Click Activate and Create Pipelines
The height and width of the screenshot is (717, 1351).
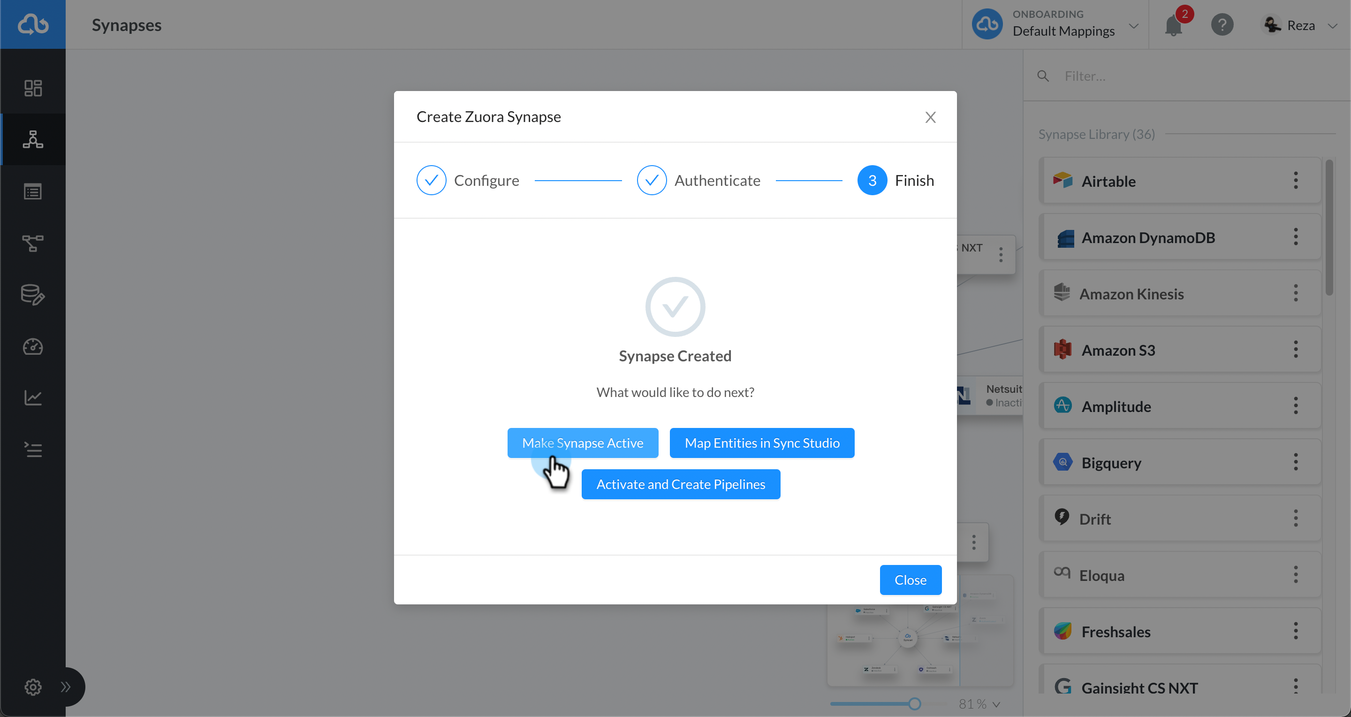(680, 484)
